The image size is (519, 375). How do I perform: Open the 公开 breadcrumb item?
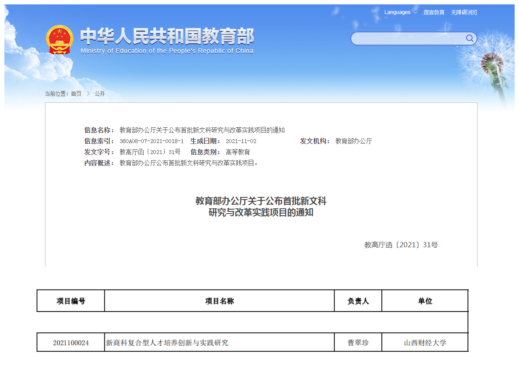coord(99,93)
